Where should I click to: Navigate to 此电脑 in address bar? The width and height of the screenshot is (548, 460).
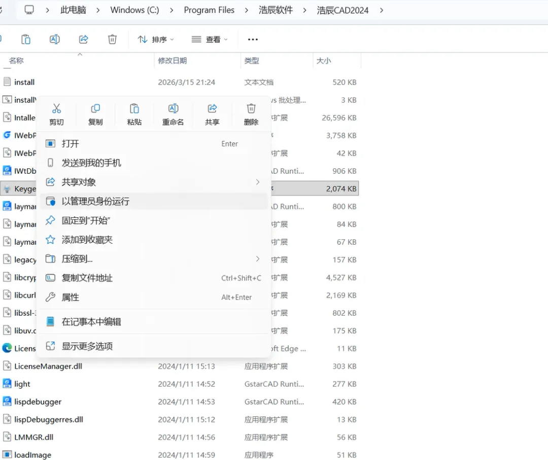[x=73, y=10]
